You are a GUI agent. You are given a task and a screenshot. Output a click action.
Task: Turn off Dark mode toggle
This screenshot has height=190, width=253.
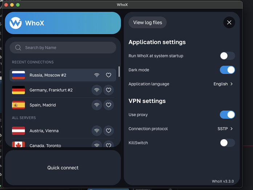[228, 70]
